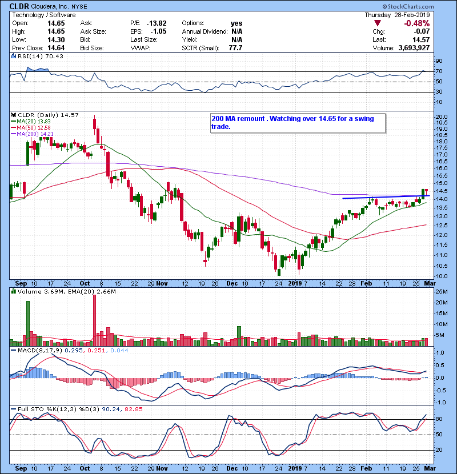Click the tall red volume spike in October
This screenshot has height=474, width=457.
94,320
